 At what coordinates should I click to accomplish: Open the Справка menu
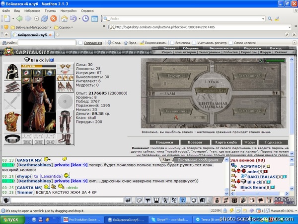87,11
